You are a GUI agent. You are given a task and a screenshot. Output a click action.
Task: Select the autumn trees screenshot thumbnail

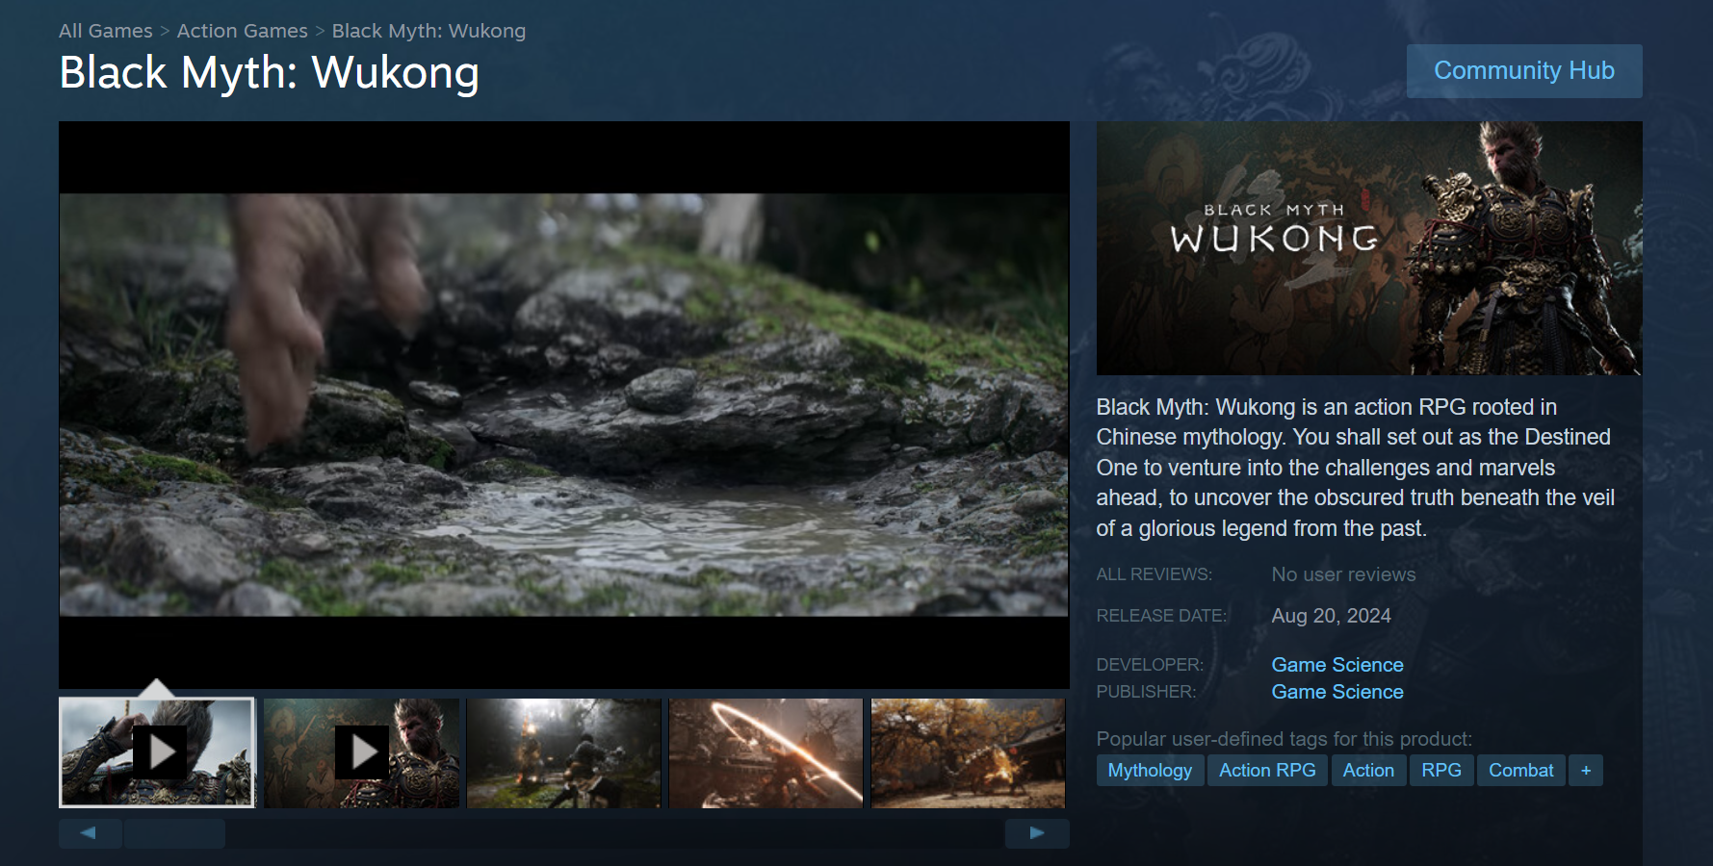point(969,752)
